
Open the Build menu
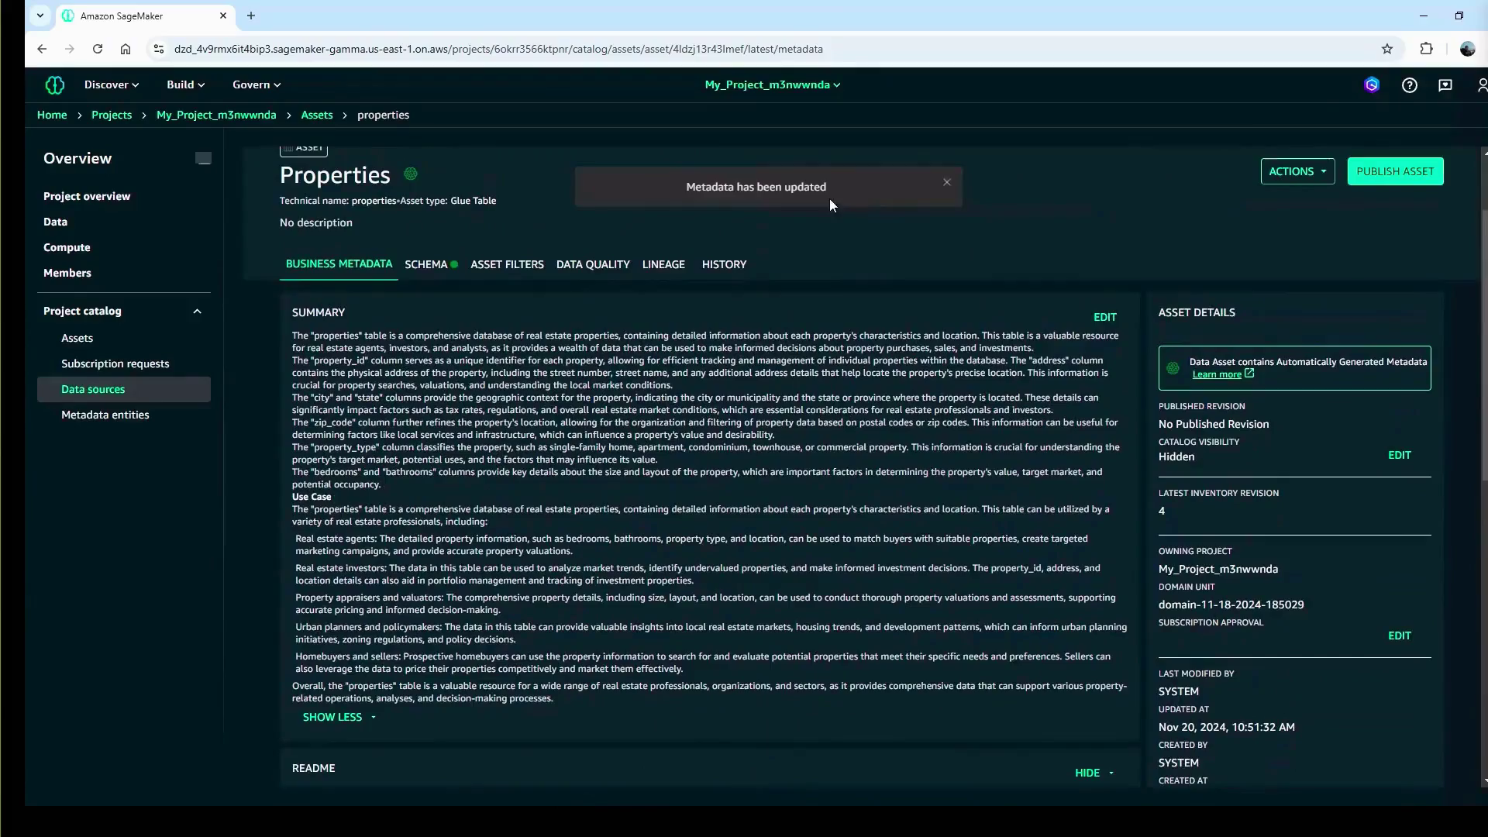pyautogui.click(x=185, y=84)
